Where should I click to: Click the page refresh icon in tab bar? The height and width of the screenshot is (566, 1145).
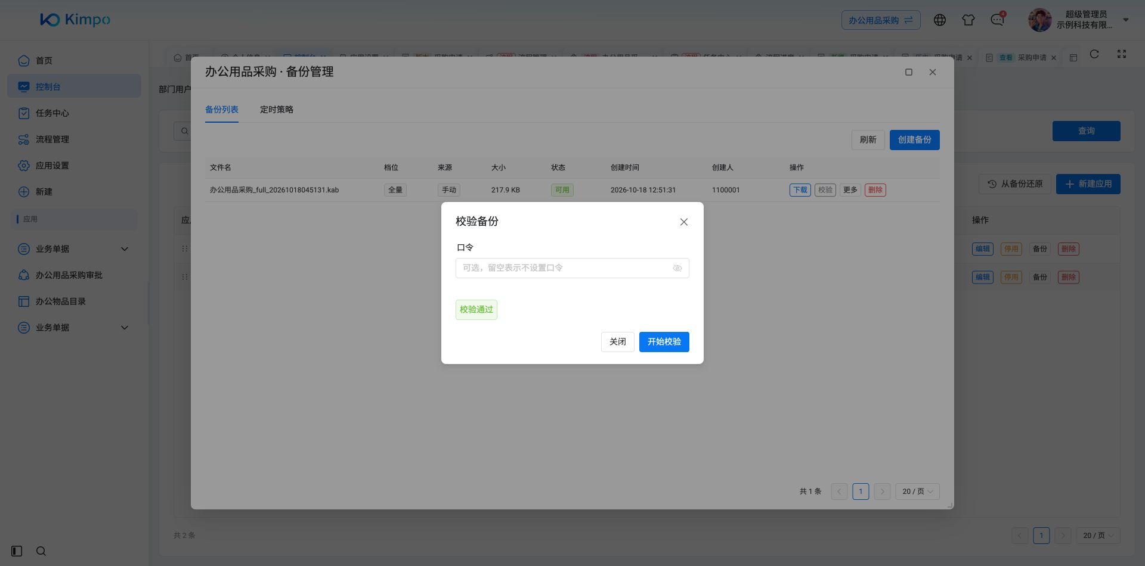coord(1094,54)
